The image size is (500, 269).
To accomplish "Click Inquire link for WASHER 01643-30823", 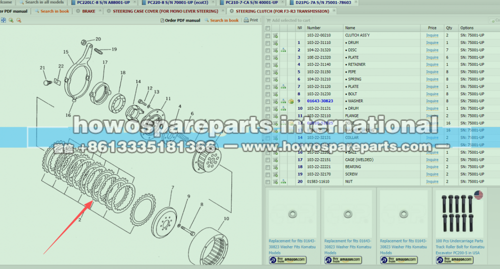I will 432,101.
